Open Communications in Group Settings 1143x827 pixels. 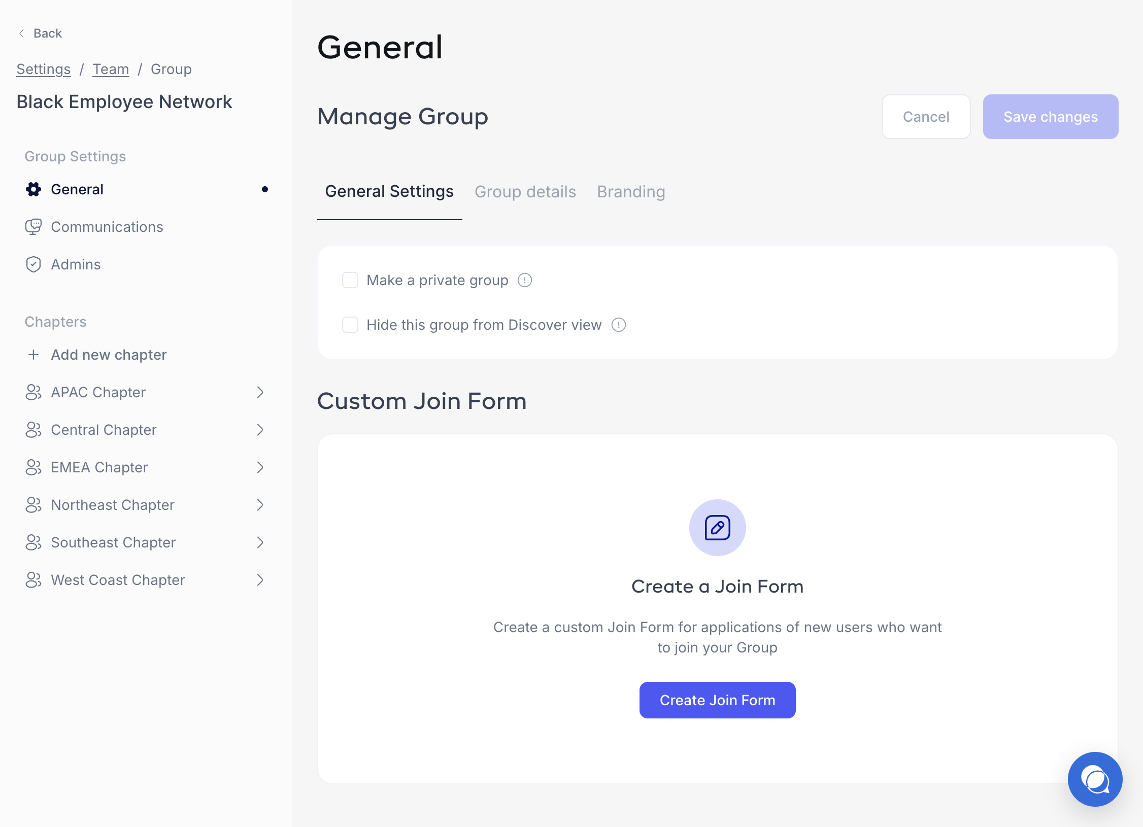[x=146, y=227]
